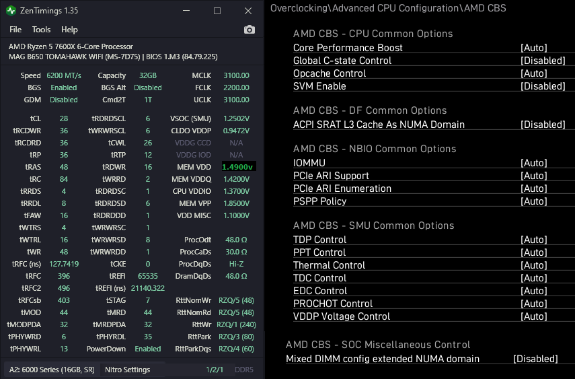Click the tCL value 28

pyautogui.click(x=64, y=118)
